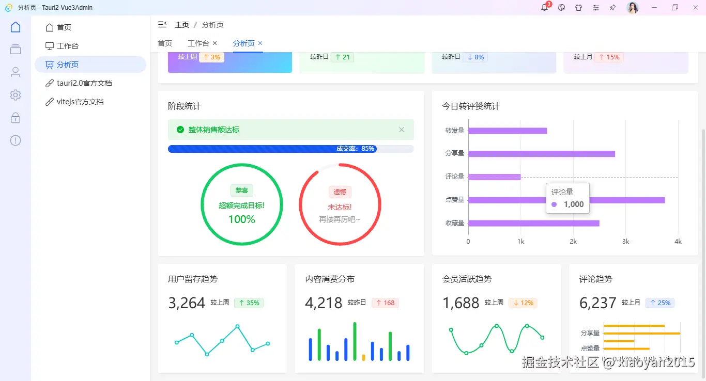The height and width of the screenshot is (381, 706).
Task: Click 主页 in the breadcrumb
Action: click(182, 25)
